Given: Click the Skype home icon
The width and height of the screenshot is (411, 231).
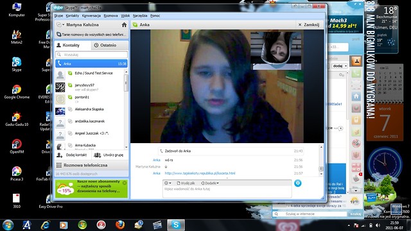Looking at the screenshot, I should click(x=124, y=25).
